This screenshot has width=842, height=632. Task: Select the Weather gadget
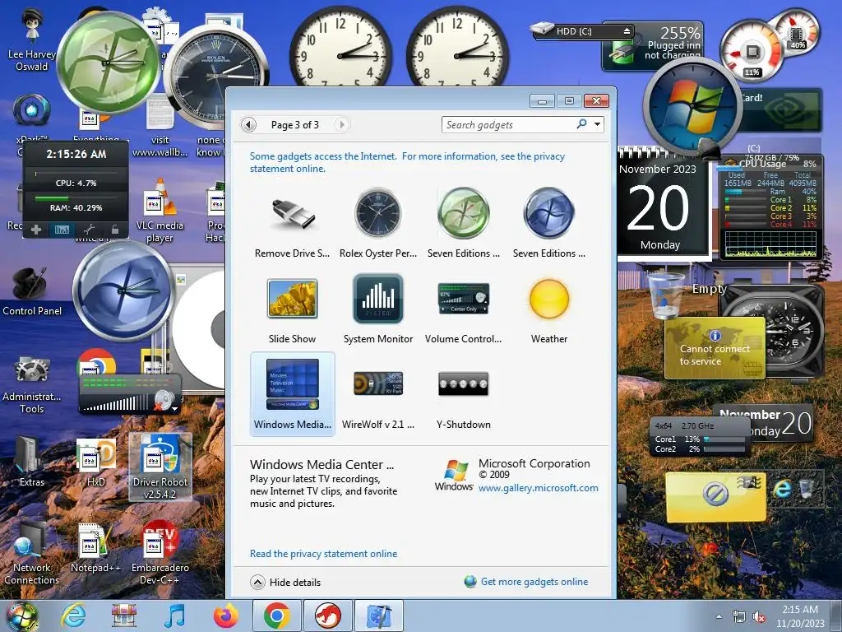tap(548, 309)
